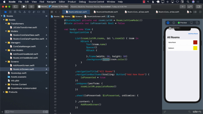This screenshot has width=203, height=114.
Task: Toggle recent files filter clock icon
Action: tap(44, 112)
